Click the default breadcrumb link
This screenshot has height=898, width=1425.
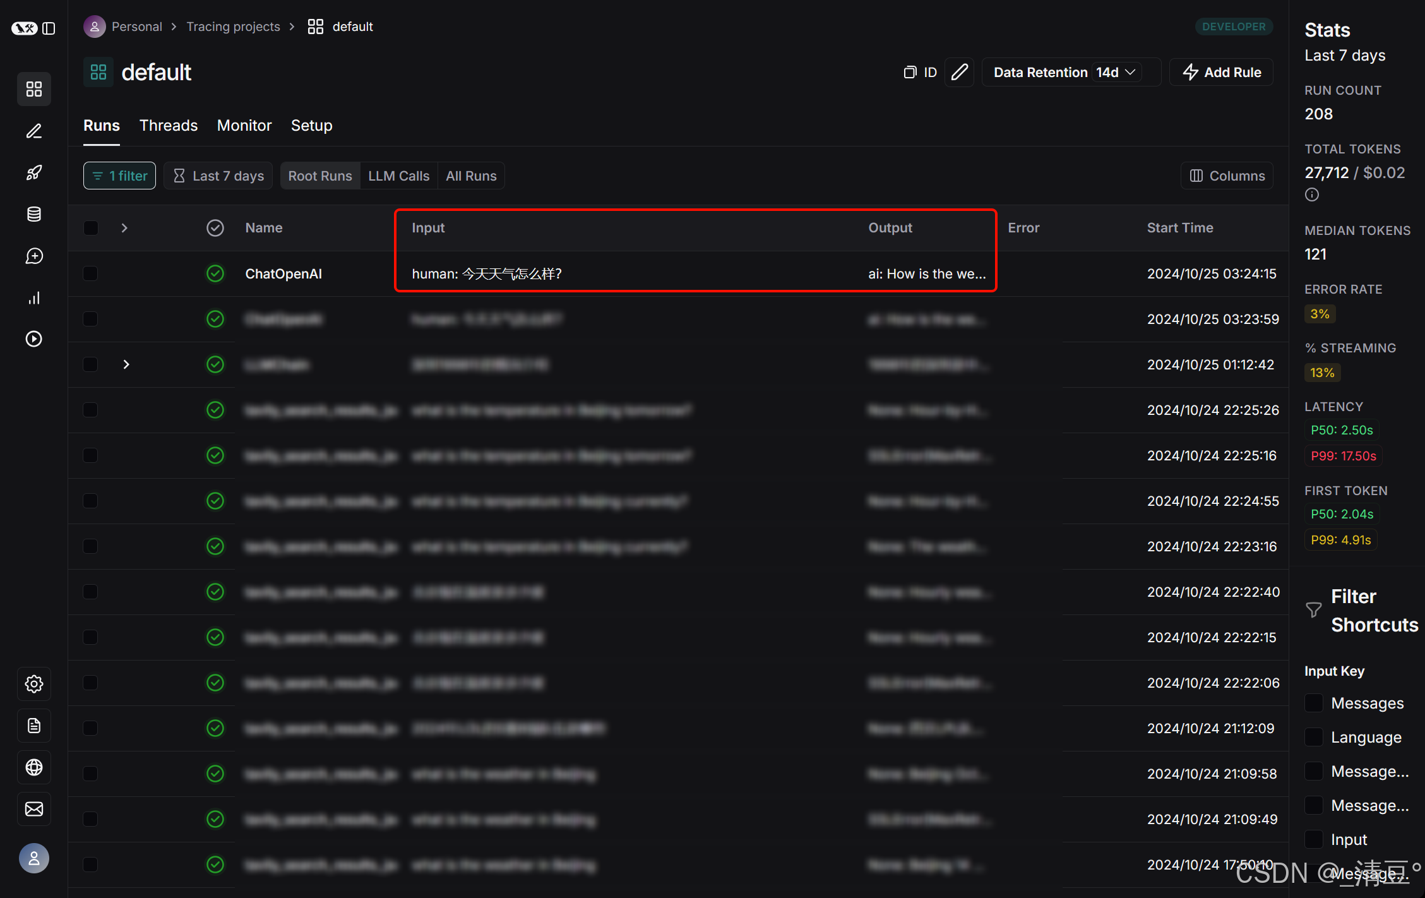point(353,27)
